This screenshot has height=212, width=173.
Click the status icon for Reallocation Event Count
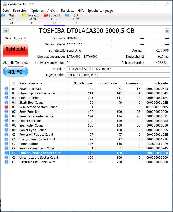tap(6, 148)
